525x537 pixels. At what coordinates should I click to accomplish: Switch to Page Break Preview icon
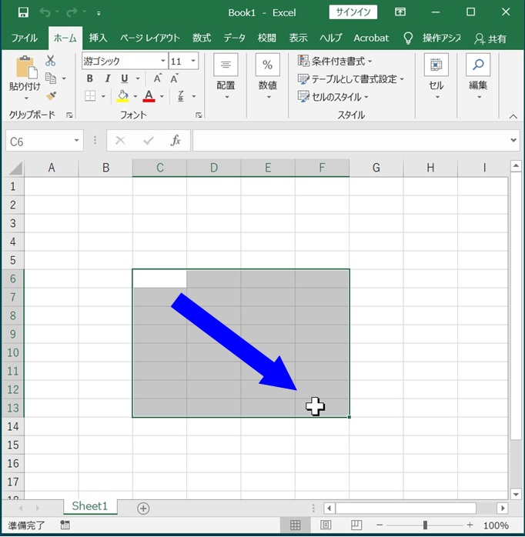(x=356, y=525)
